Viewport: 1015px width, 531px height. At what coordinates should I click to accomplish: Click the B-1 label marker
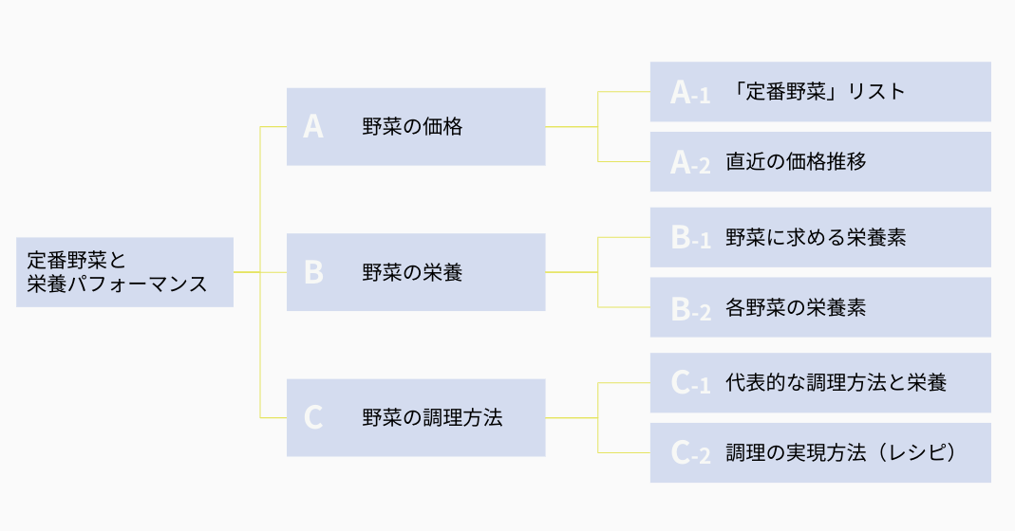690,238
